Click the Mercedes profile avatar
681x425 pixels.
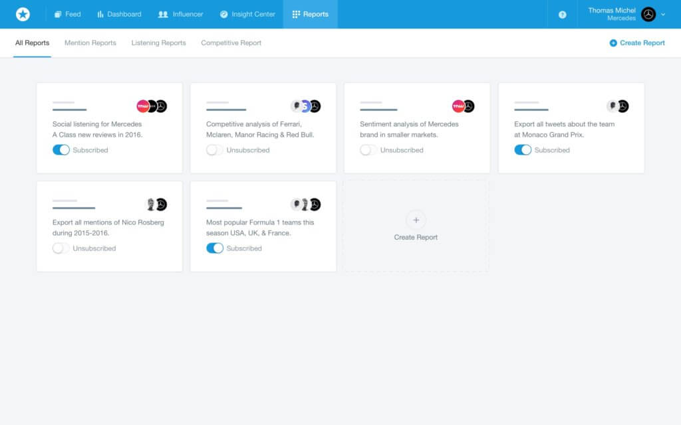648,15
